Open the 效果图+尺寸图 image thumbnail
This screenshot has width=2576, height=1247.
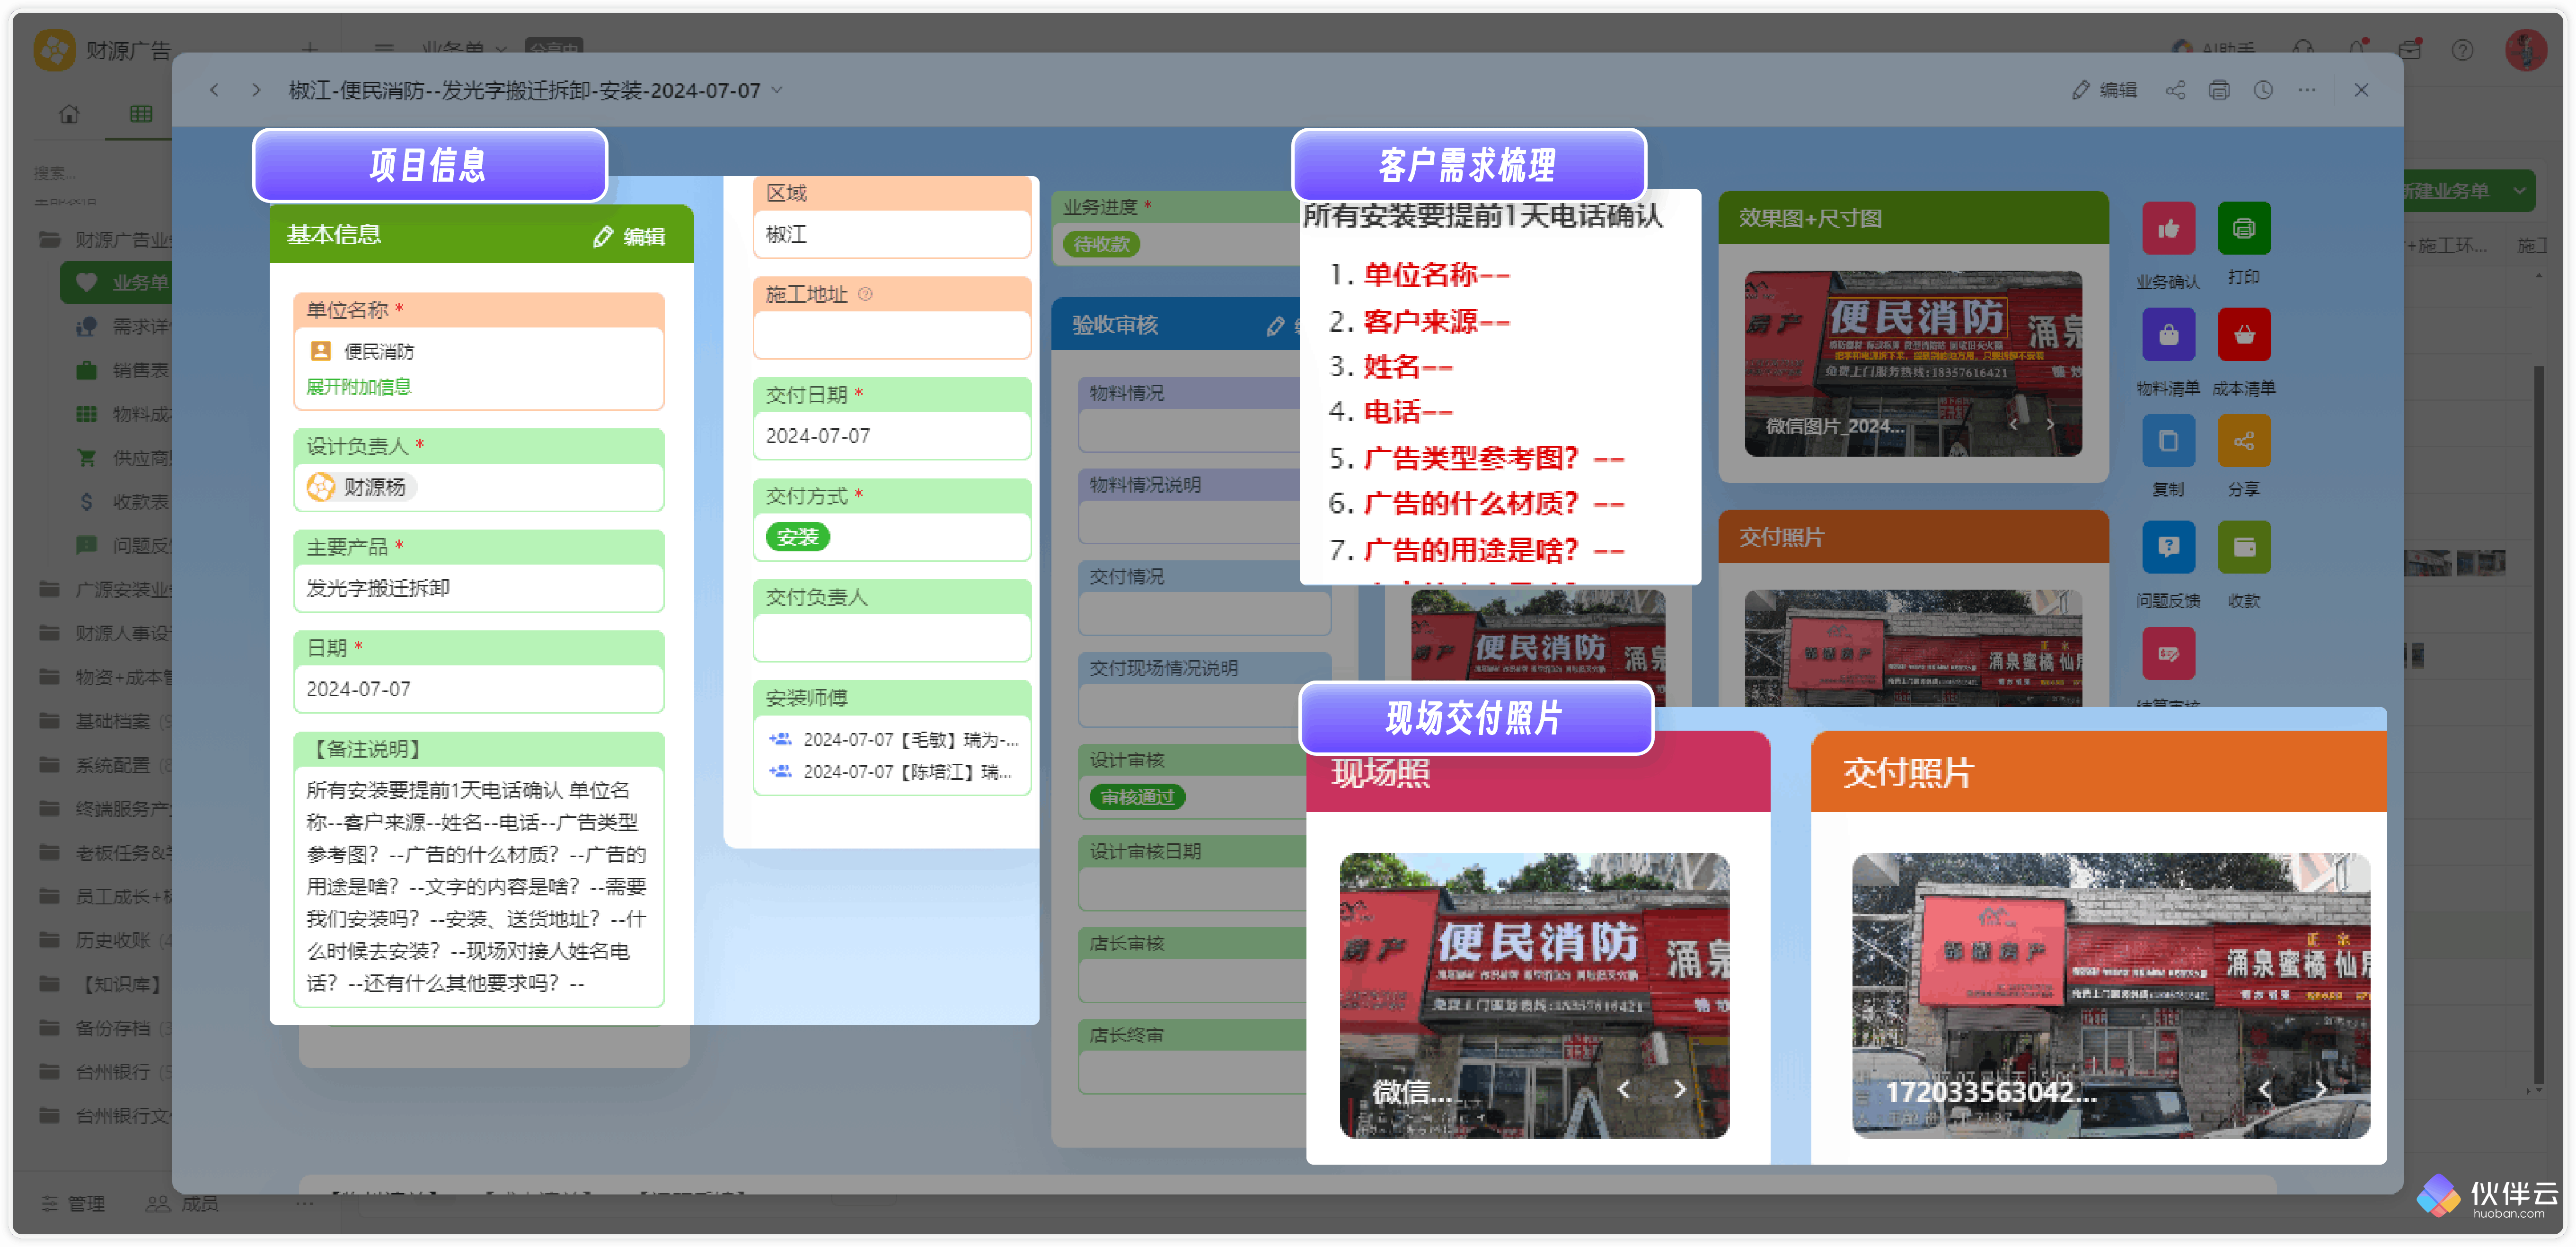tap(1913, 364)
